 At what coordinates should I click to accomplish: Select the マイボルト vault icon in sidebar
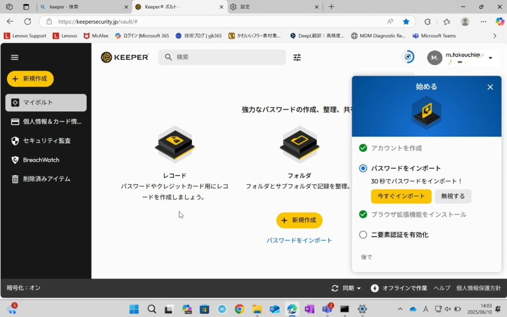(15, 102)
